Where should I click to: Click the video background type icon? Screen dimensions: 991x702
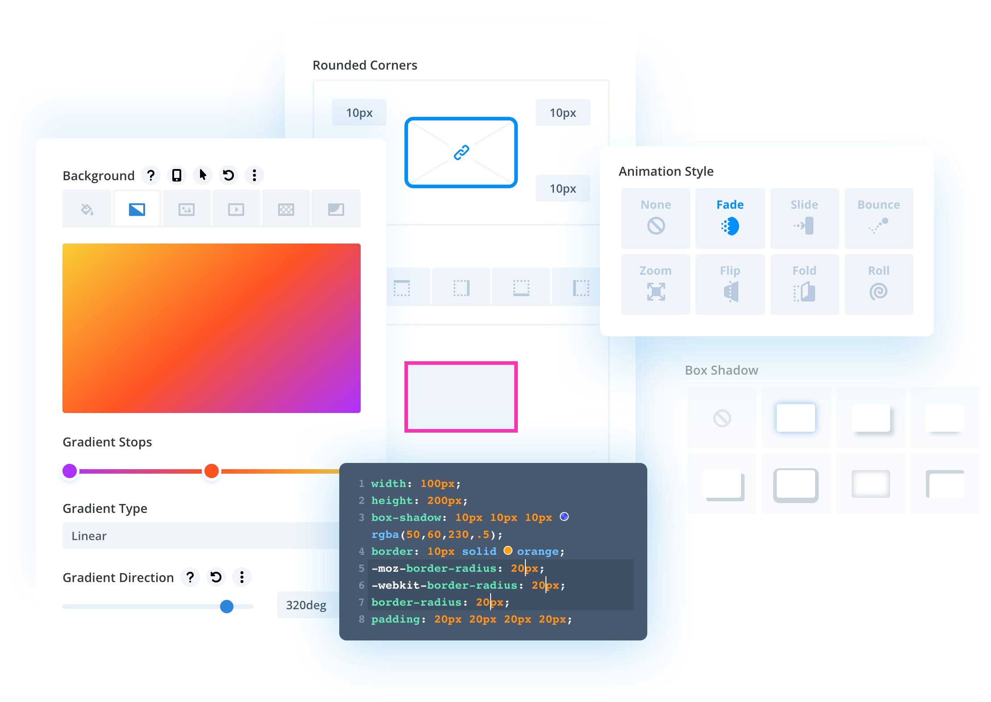coord(237,209)
